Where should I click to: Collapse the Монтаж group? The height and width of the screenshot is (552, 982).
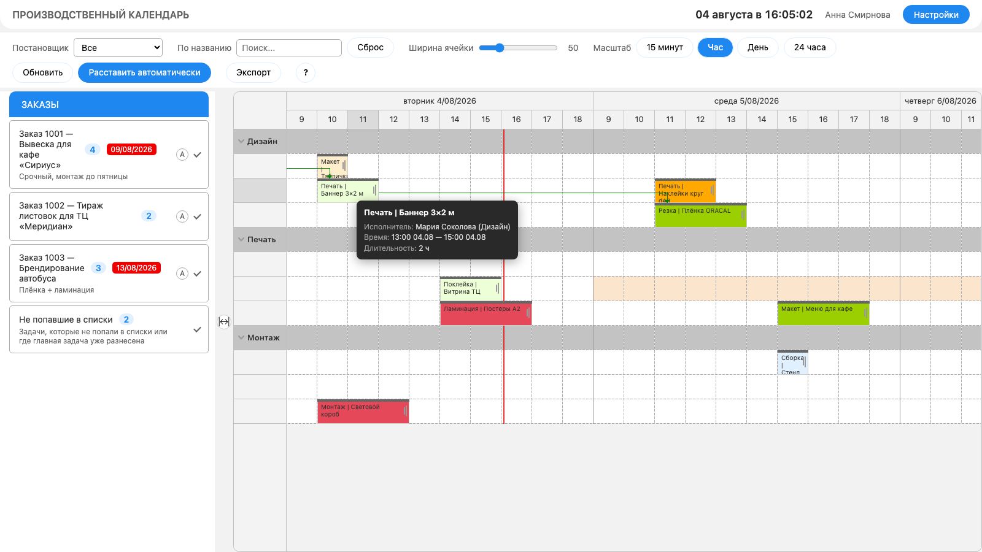(x=241, y=337)
